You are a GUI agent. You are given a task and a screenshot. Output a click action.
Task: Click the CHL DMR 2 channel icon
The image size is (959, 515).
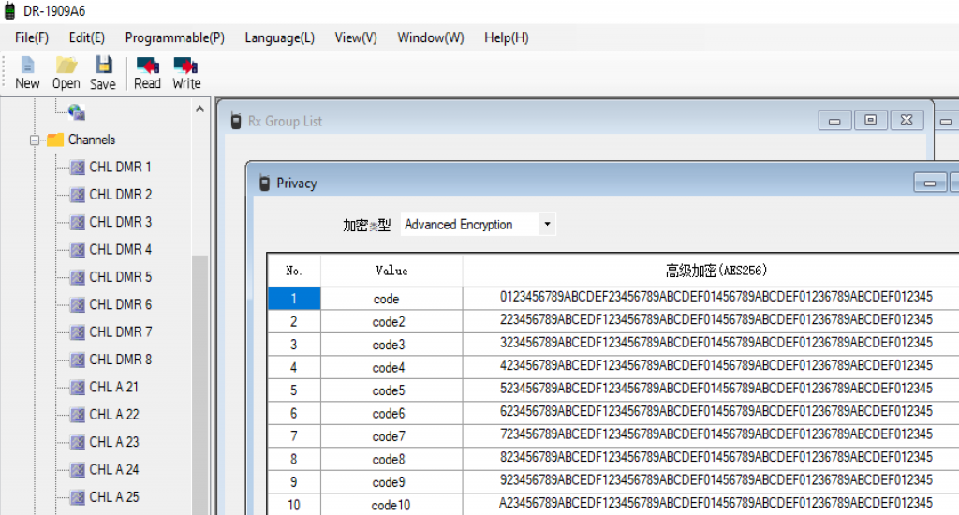click(x=78, y=195)
